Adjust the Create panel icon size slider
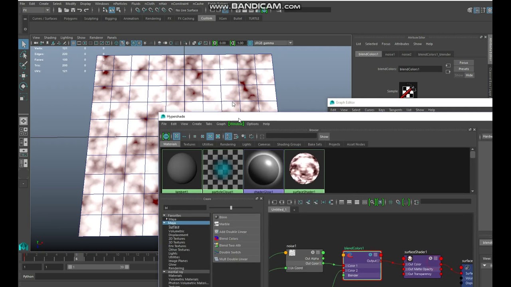 [x=231, y=208]
